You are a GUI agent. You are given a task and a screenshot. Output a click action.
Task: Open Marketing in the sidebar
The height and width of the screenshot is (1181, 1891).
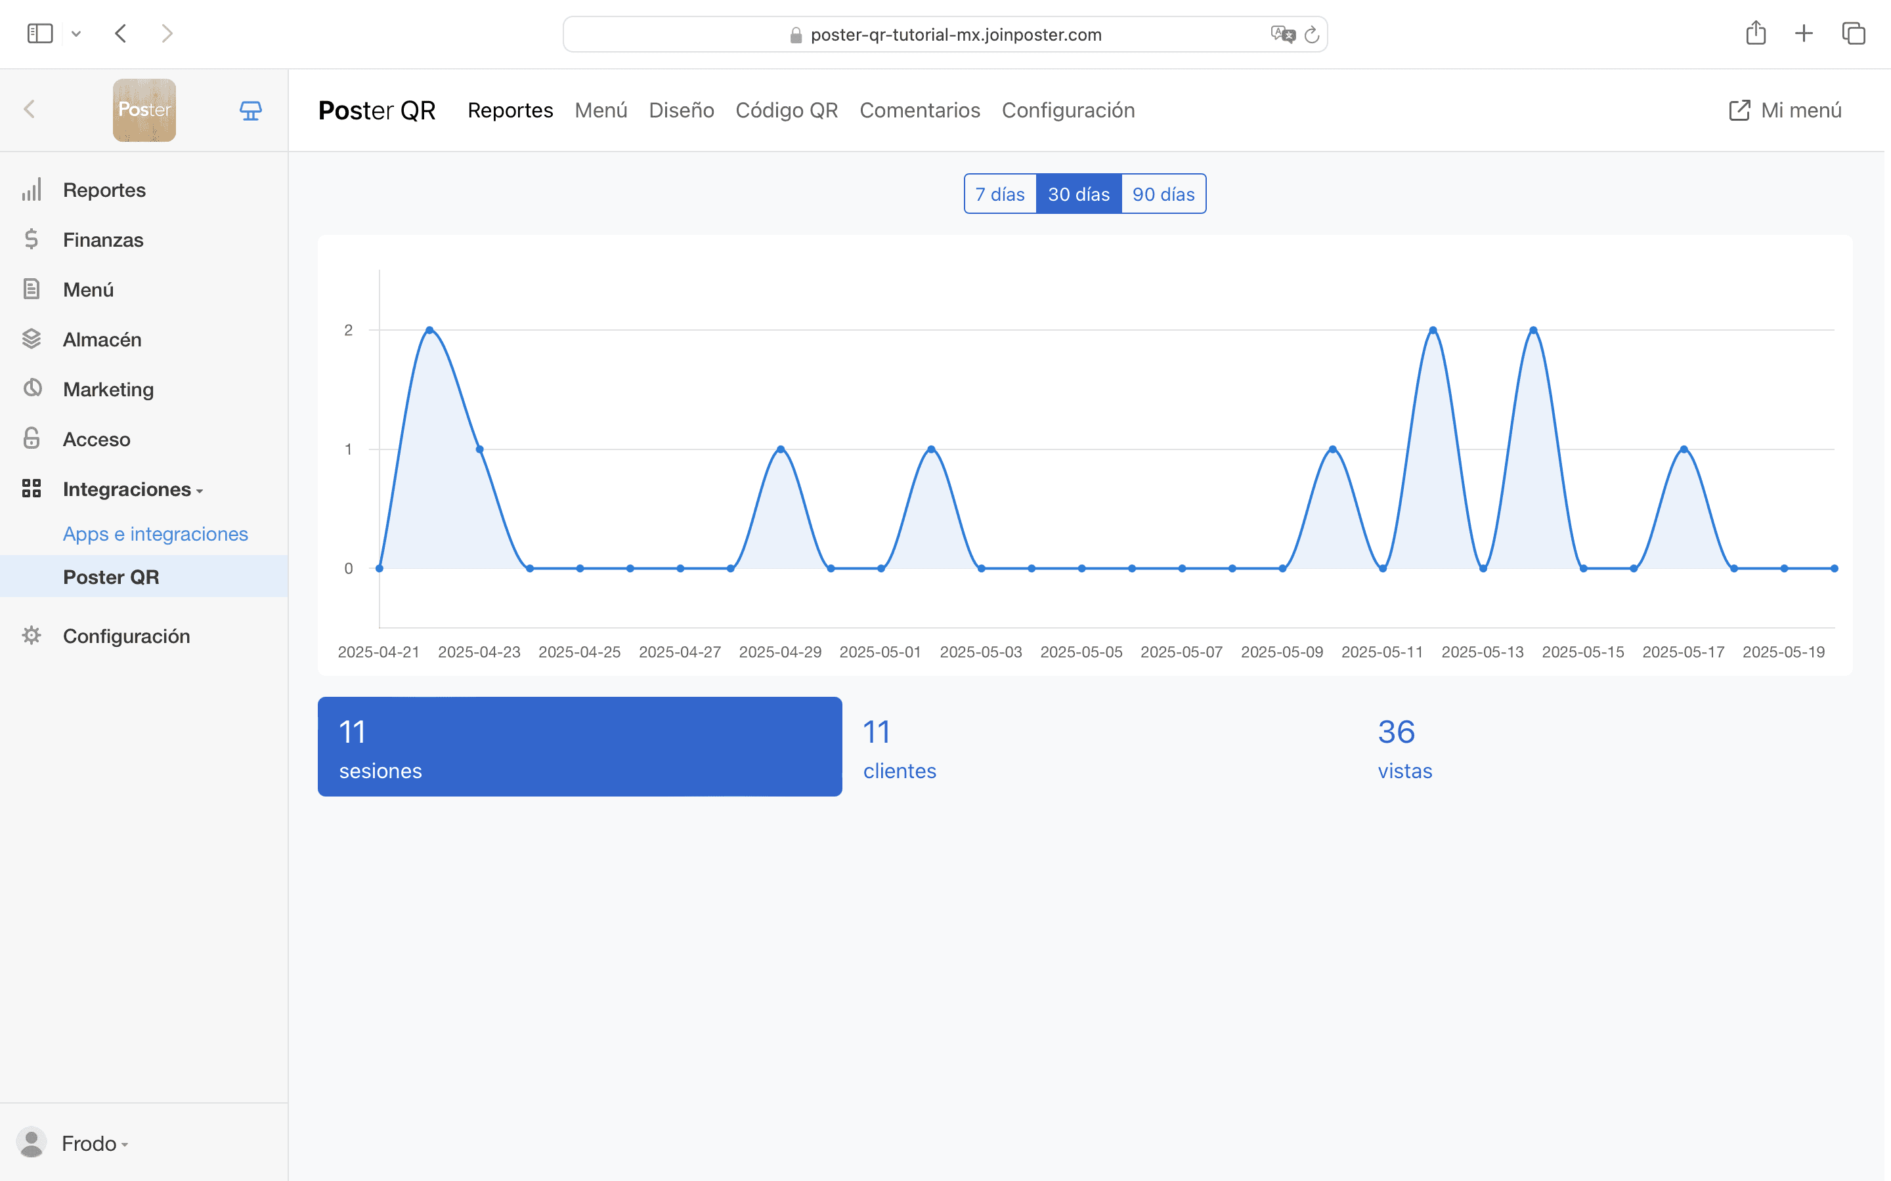pyautogui.click(x=108, y=390)
